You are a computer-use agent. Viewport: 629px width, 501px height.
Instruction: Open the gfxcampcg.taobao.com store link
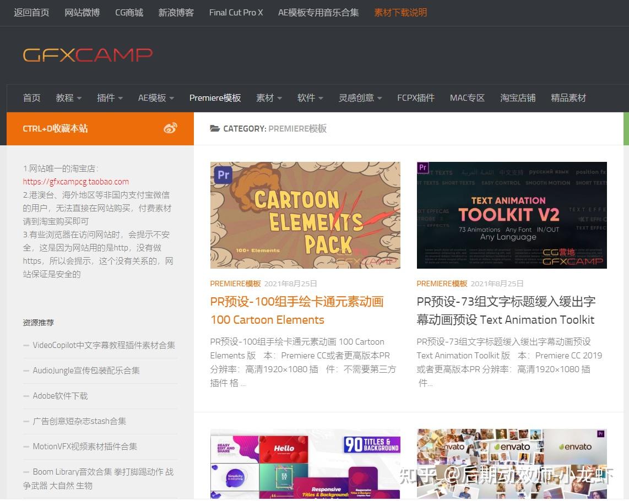(x=75, y=182)
